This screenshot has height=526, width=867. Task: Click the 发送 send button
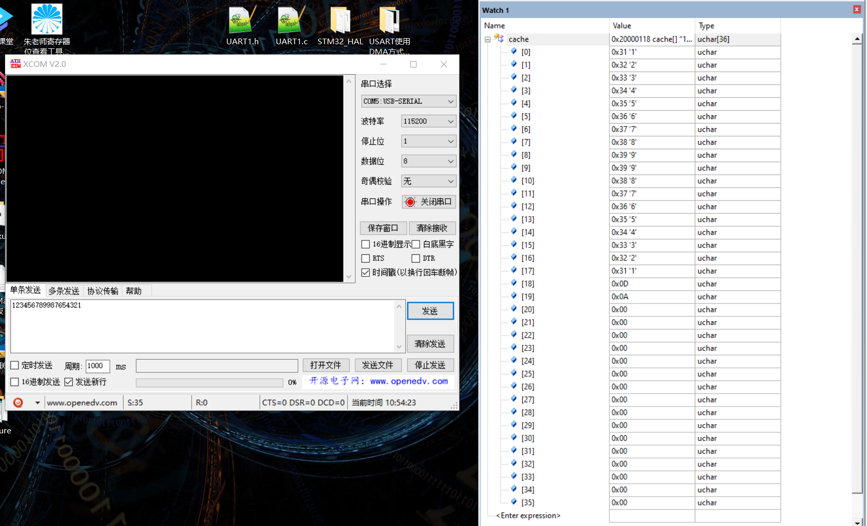[x=430, y=311]
